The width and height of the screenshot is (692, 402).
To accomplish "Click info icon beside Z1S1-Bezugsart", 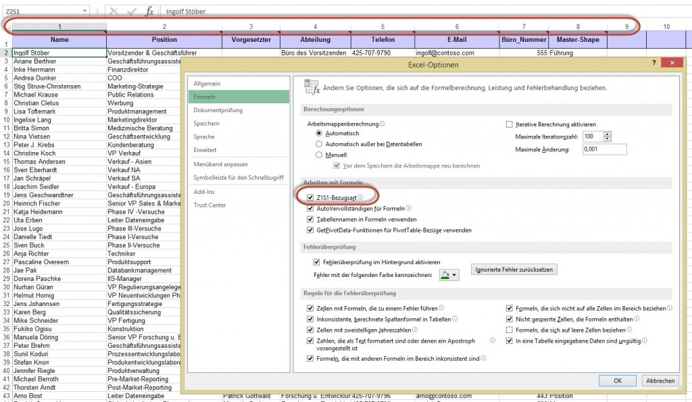I will pyautogui.click(x=360, y=197).
